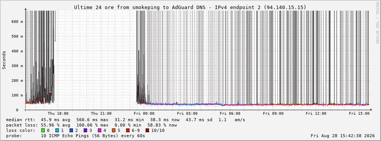The width and height of the screenshot is (381, 141).
Task: Click the blue loss color 2 swatch
Action: (x=71, y=131)
